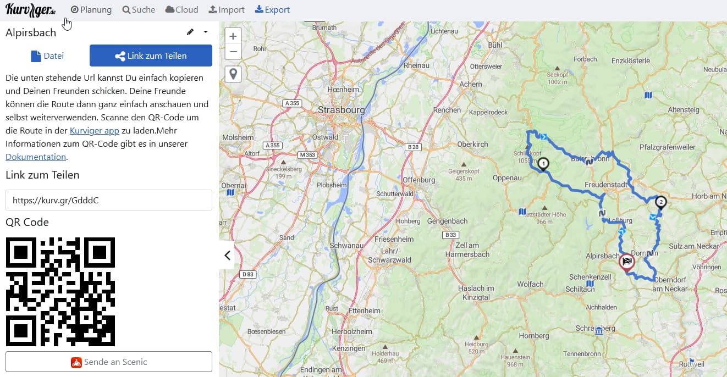The width and height of the screenshot is (727, 377).
Task: Click the Oberkirch label on the map
Action: 473,144
